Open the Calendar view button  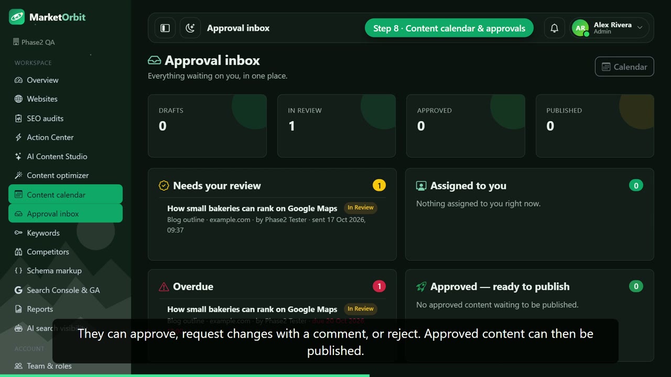[x=624, y=66]
